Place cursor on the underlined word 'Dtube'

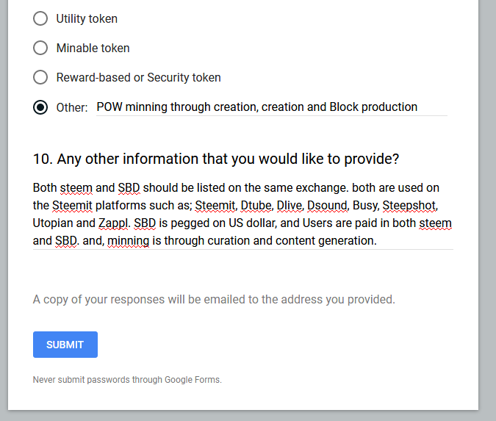(256, 206)
